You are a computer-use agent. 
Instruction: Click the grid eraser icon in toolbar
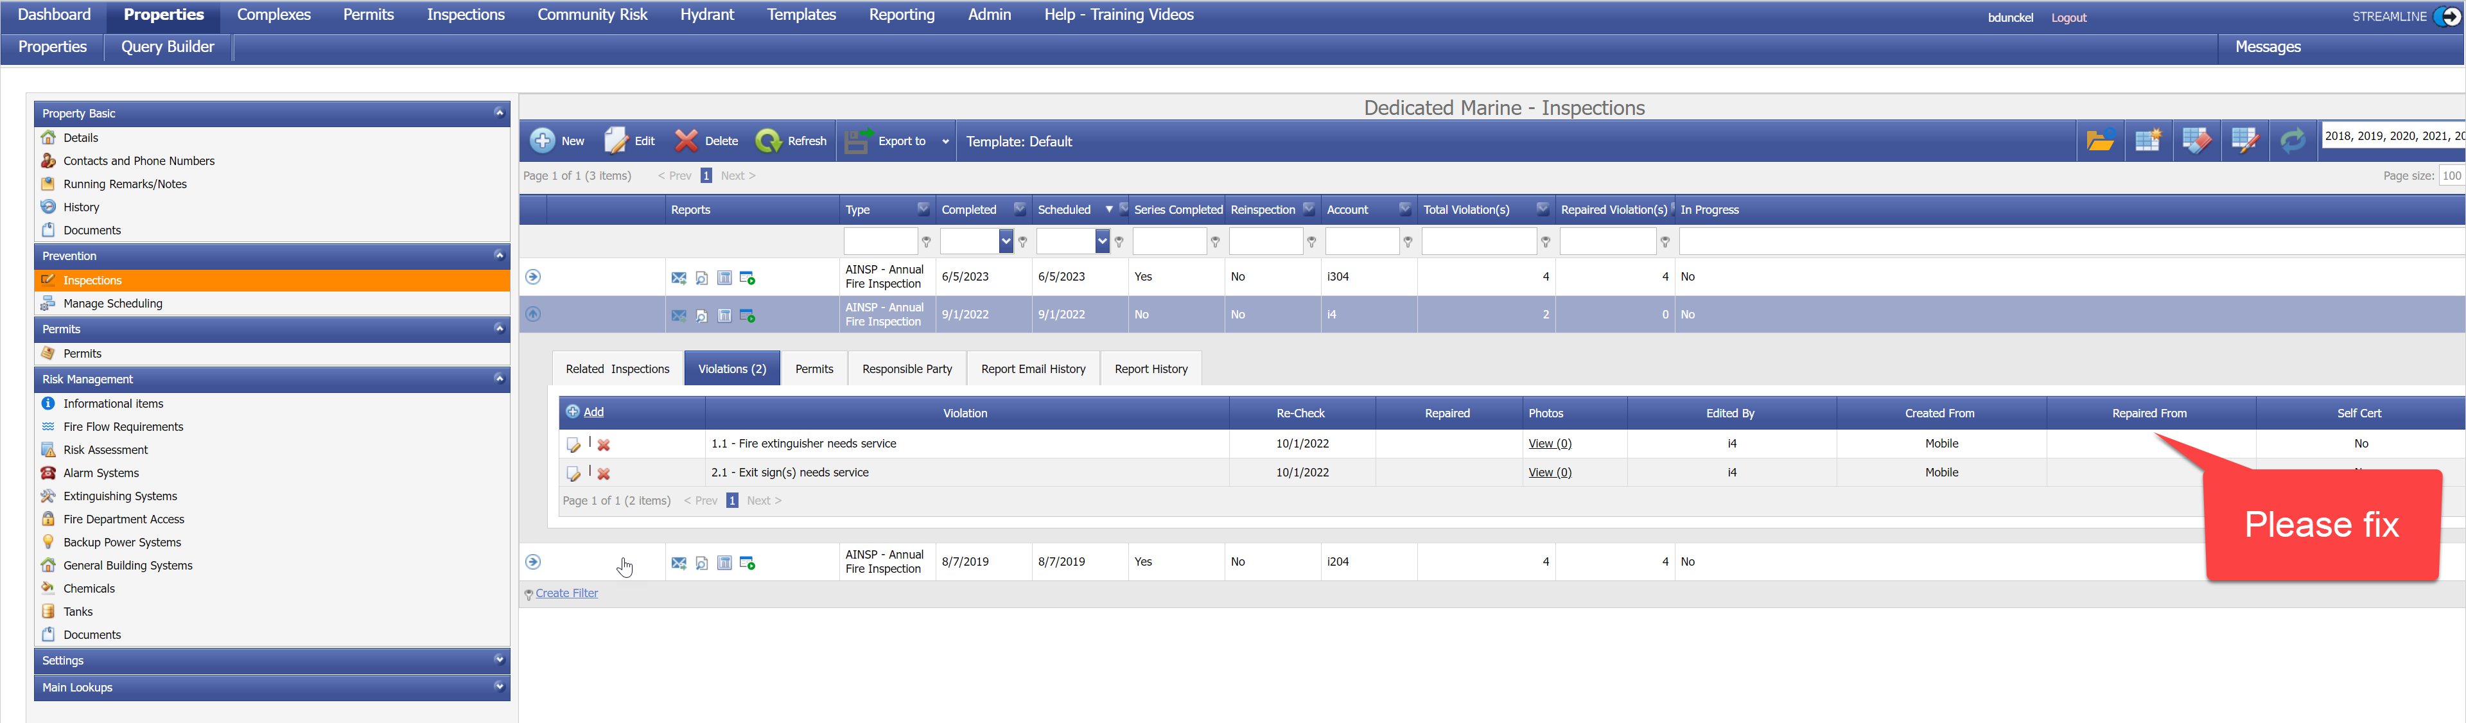pyautogui.click(x=2196, y=141)
